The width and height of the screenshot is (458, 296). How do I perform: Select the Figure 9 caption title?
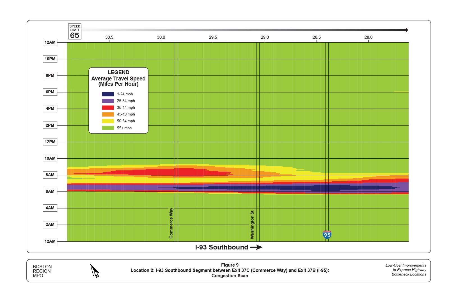click(230, 265)
